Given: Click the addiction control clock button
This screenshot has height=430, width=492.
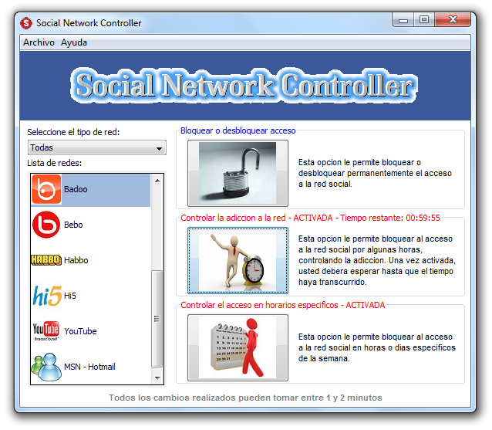Looking at the screenshot, I should point(238,261).
